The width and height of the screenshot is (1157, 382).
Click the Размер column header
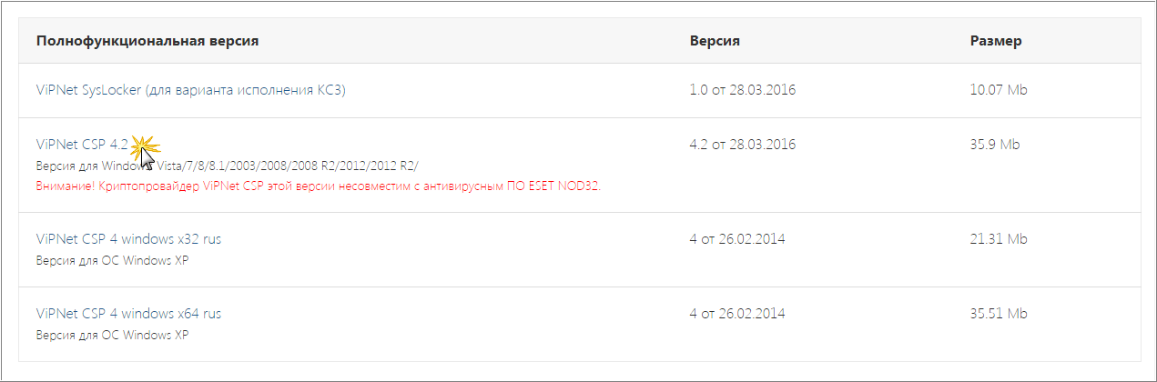(996, 41)
